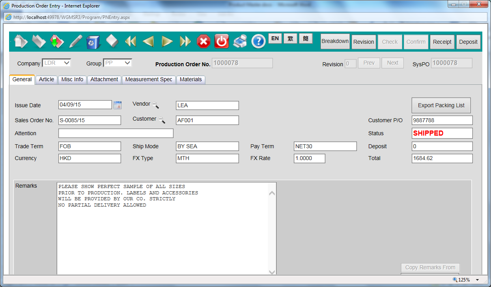Click the Status field showing SHIPPED
This screenshot has width=491, height=287.
(442, 133)
